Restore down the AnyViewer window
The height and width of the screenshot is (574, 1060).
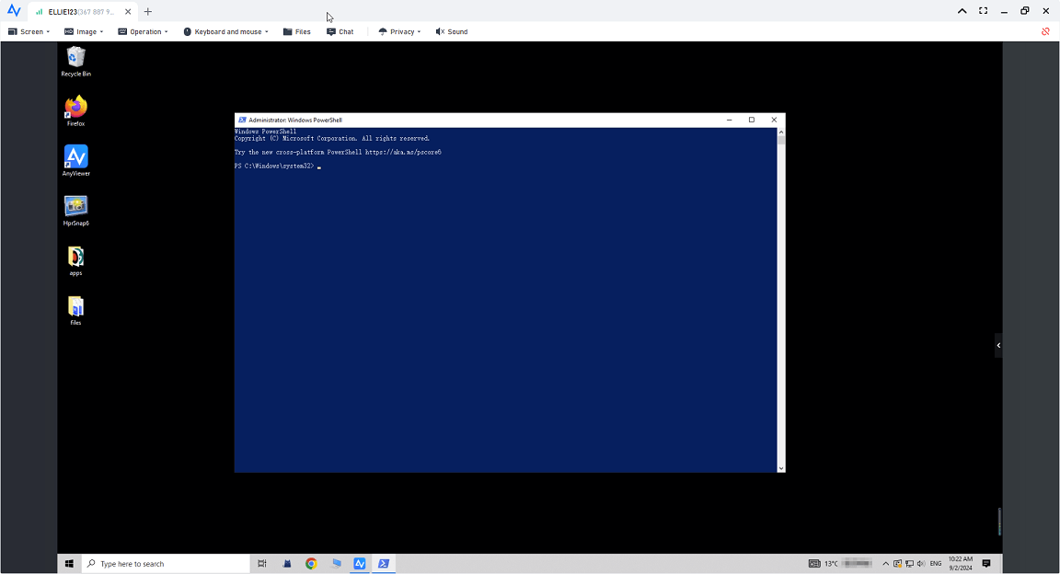(x=1025, y=11)
